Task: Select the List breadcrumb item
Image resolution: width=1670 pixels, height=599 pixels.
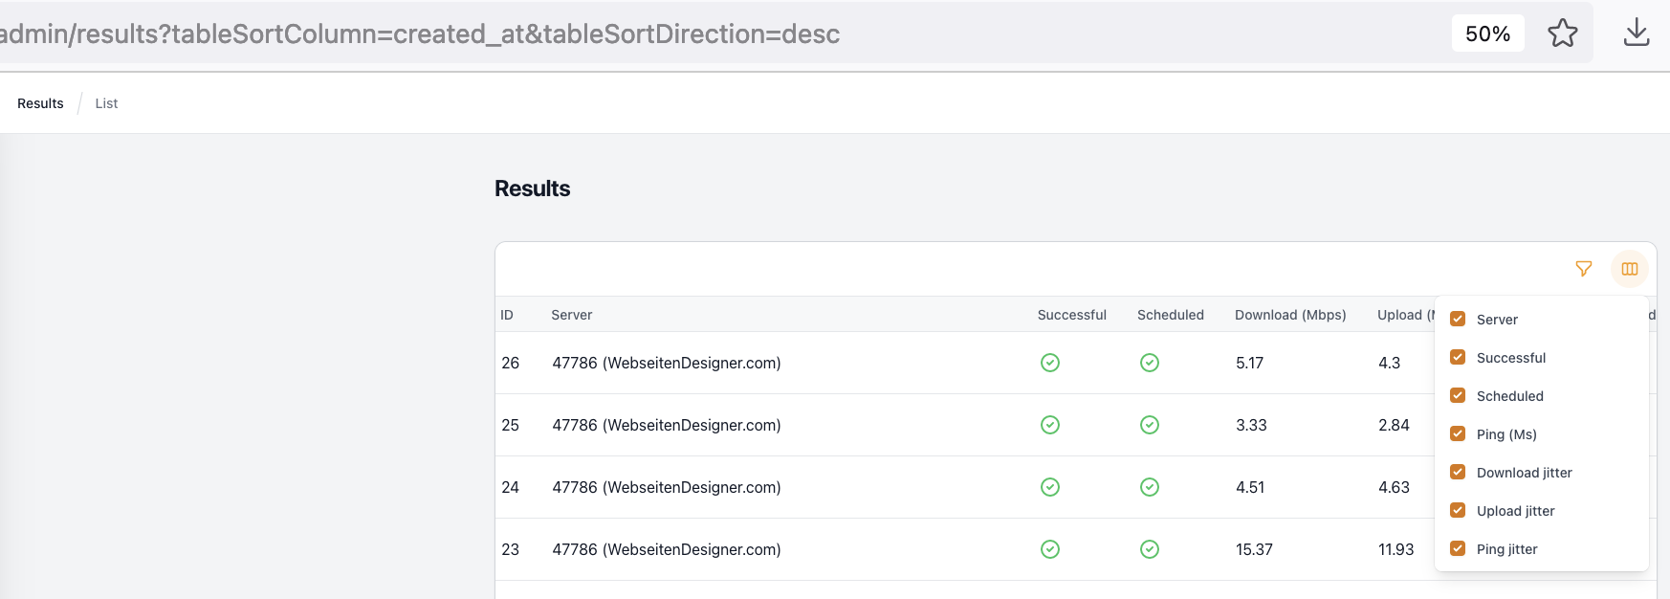Action: (106, 103)
